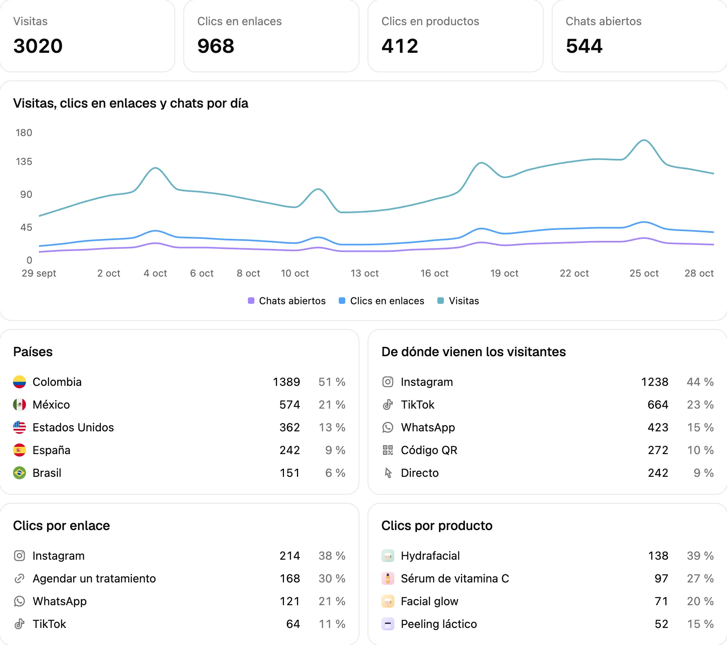Viewport: 727px width, 645px height.
Task: Click the Facial glow product thumbnail
Action: [x=388, y=601]
